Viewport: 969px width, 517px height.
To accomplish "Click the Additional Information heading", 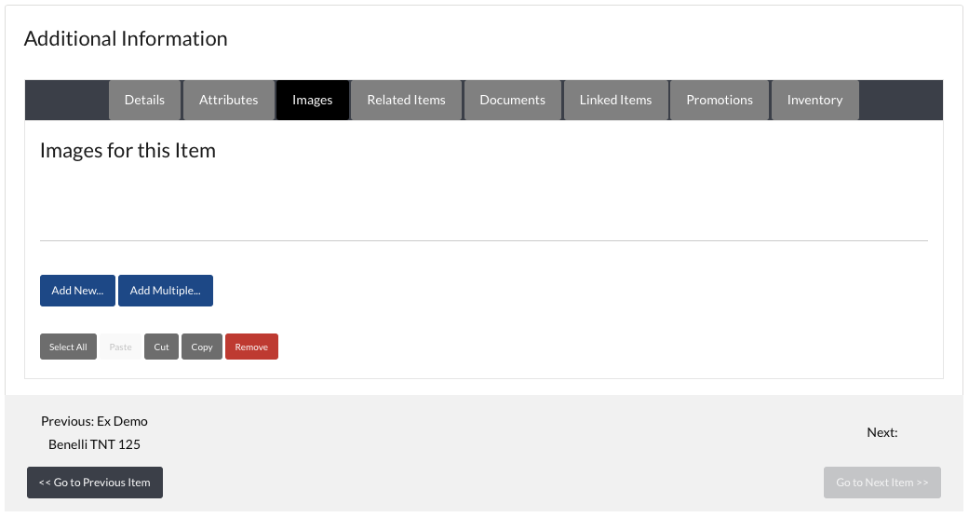I will coord(126,39).
